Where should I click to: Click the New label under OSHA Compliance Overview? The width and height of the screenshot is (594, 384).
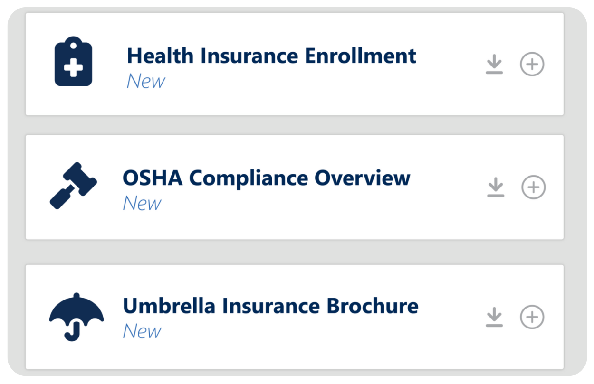[142, 204]
